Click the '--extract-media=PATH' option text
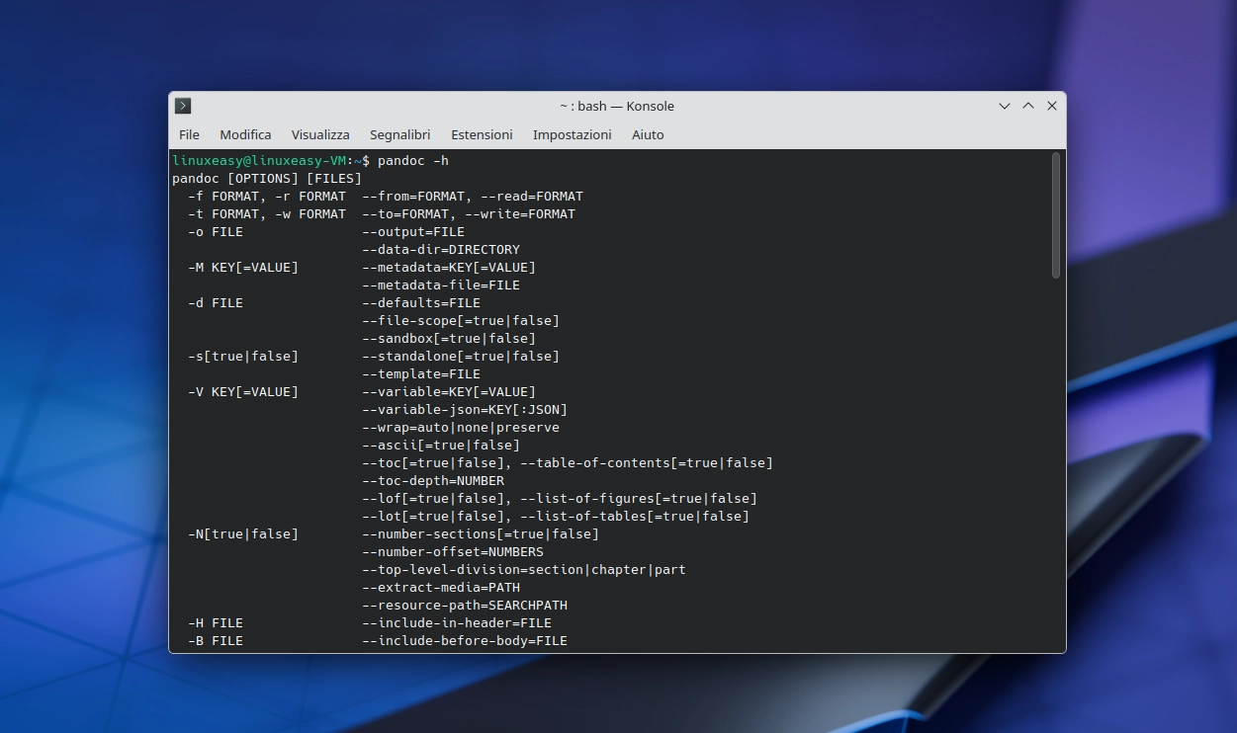The width and height of the screenshot is (1237, 733). [x=441, y=587]
